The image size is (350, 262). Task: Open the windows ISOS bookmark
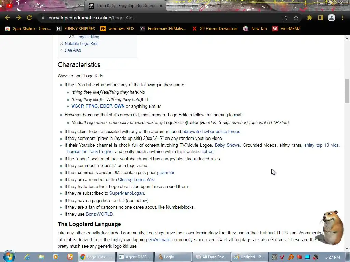tap(118, 29)
